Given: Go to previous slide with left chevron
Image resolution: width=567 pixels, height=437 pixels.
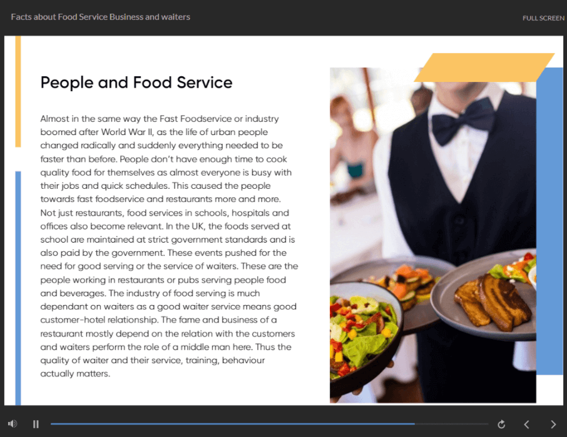Looking at the screenshot, I should pyautogui.click(x=526, y=424).
